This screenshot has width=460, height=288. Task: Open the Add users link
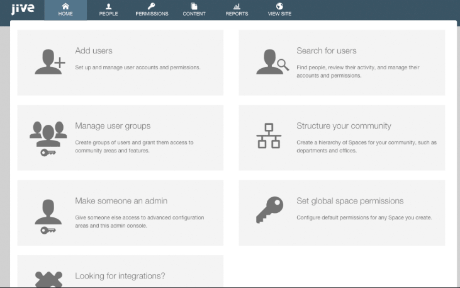tap(94, 50)
